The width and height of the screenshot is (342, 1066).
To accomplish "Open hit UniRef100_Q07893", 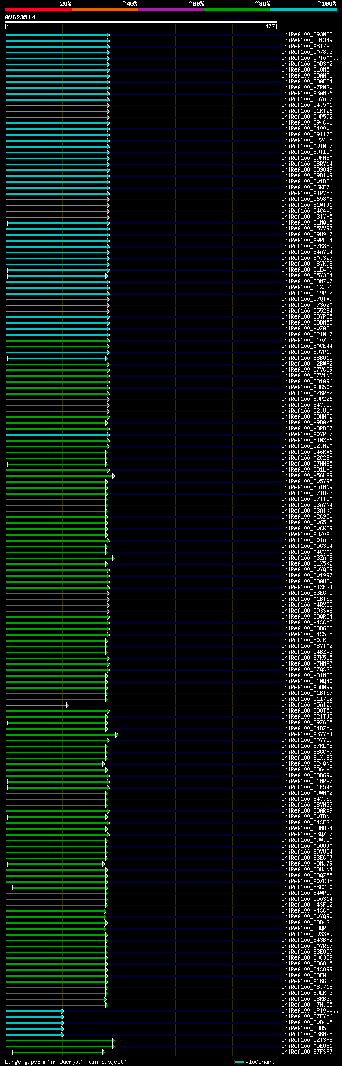I will (x=307, y=52).
